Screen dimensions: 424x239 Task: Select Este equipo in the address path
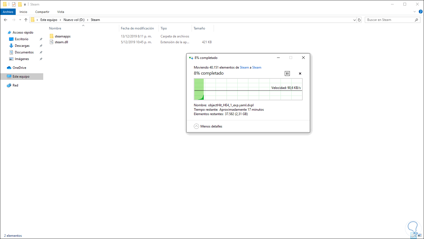click(49, 20)
